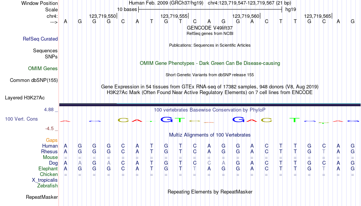Select the Dog alignment row label
The image size is (361, 206).
point(54,163)
